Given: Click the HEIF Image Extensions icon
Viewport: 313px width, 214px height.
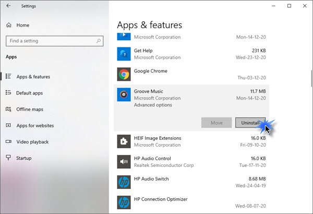Looking at the screenshot, I should point(124,141).
